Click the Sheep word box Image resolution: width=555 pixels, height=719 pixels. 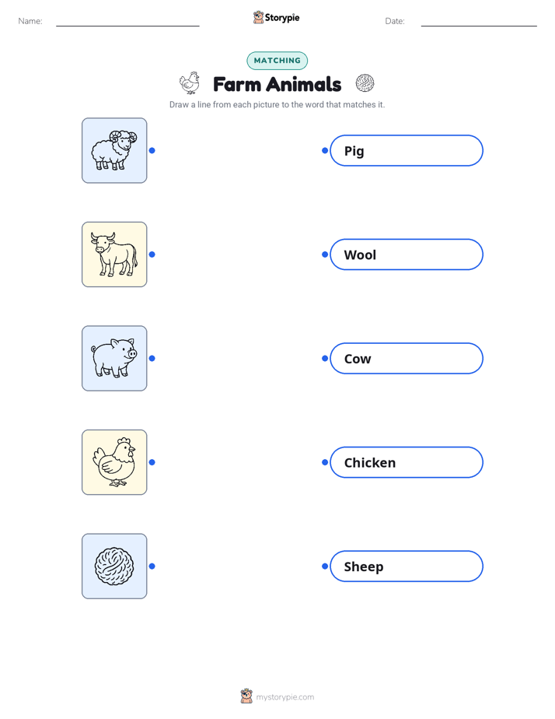(x=407, y=566)
